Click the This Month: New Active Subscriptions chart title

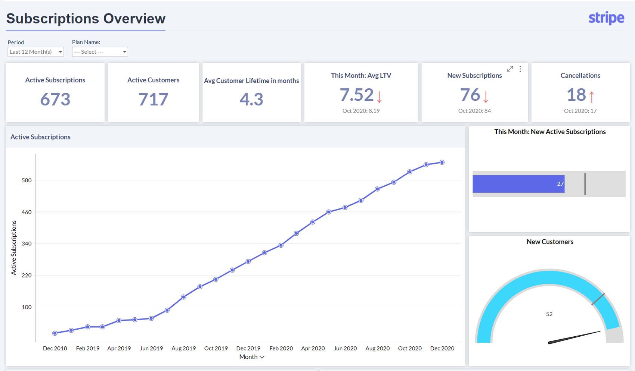tap(550, 132)
